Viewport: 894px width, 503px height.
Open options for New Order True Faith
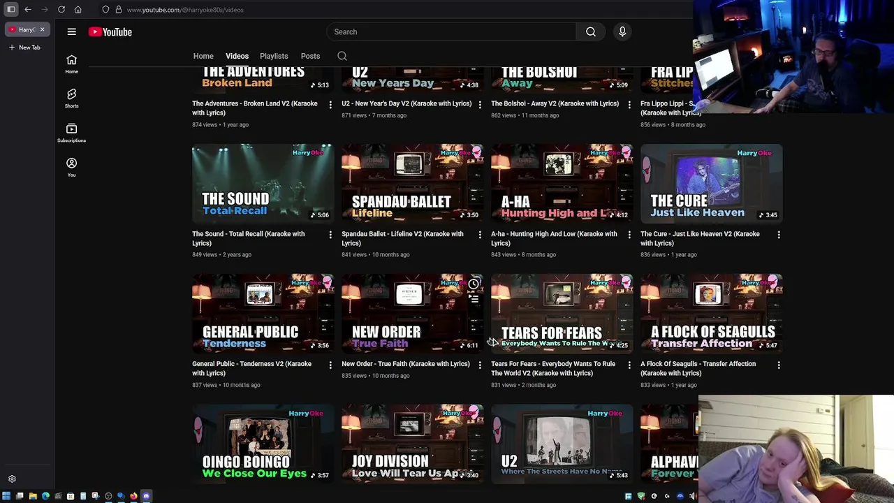[480, 365]
